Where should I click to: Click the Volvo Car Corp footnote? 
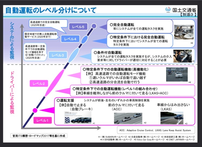point(149,139)
